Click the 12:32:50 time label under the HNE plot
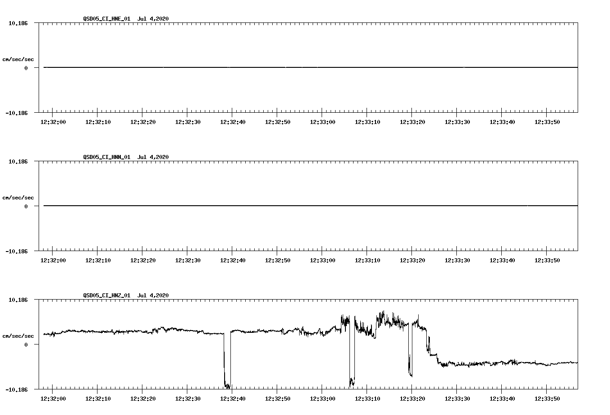610x415 pixels. pos(278,122)
